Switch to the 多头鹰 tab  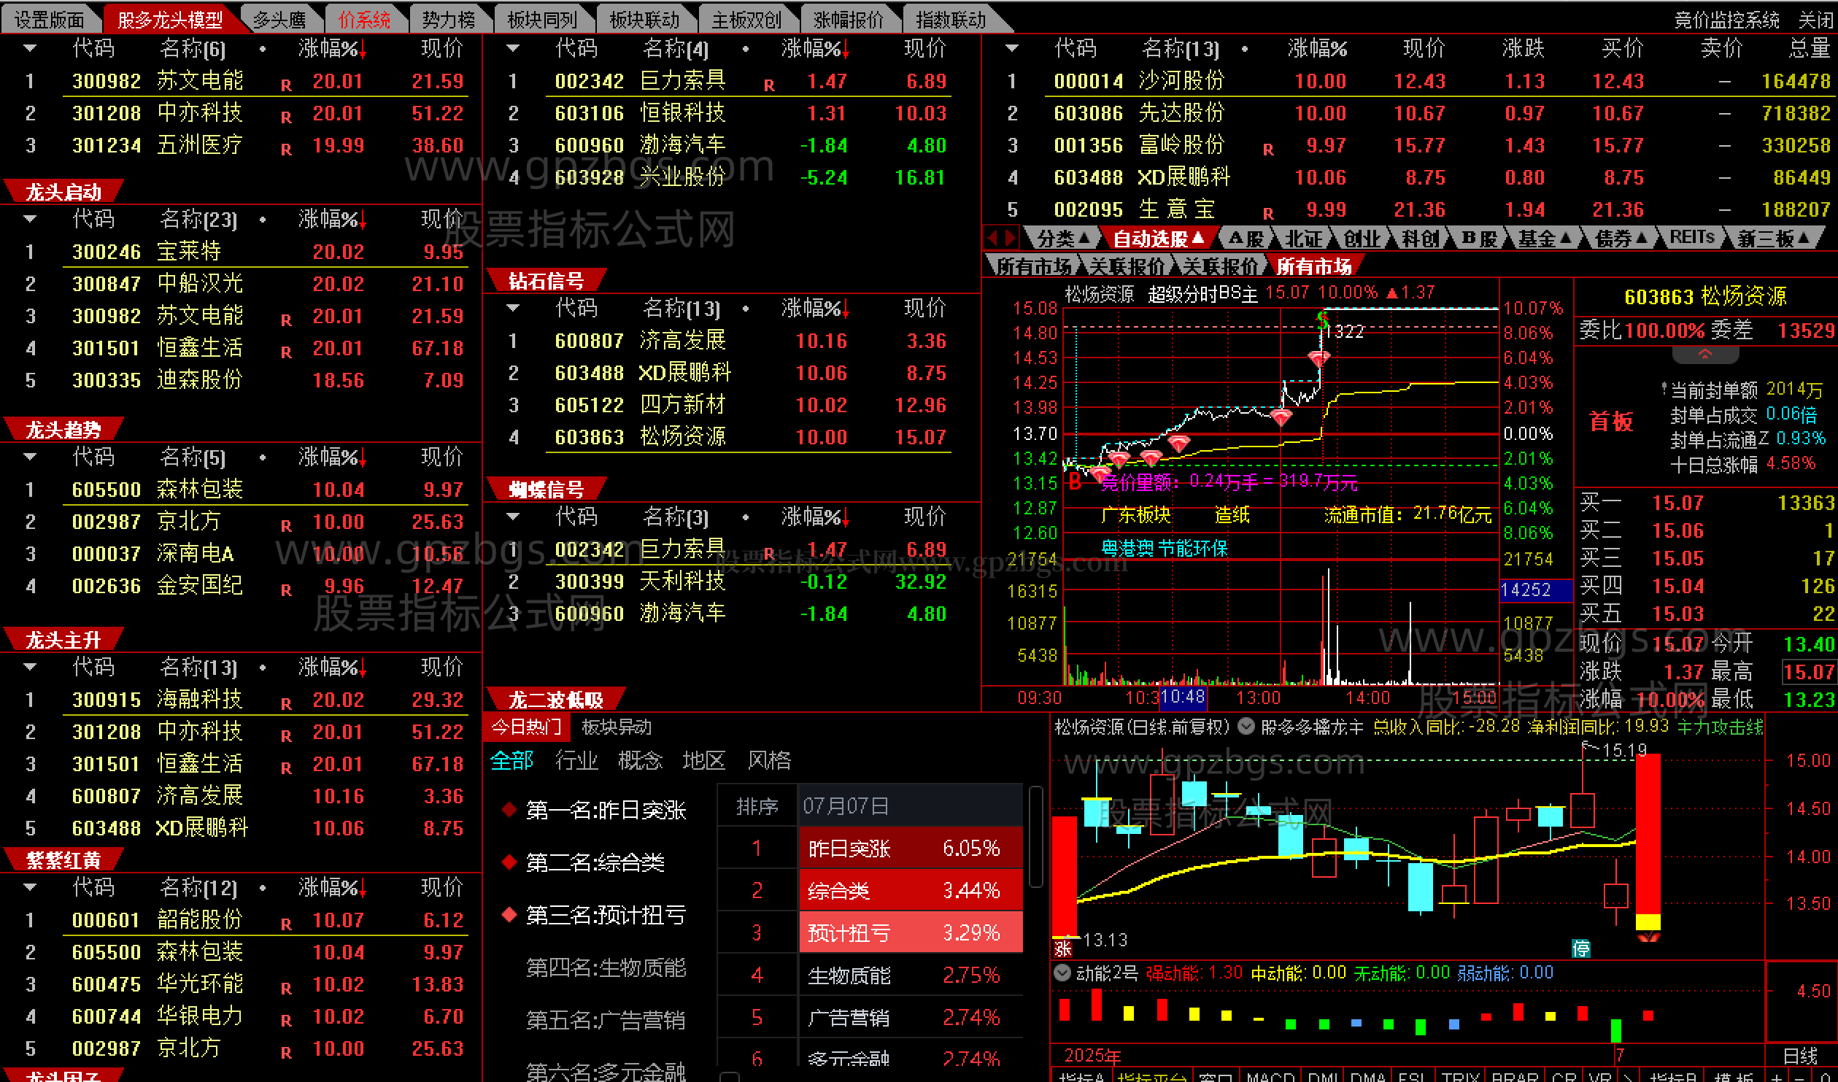click(x=279, y=20)
